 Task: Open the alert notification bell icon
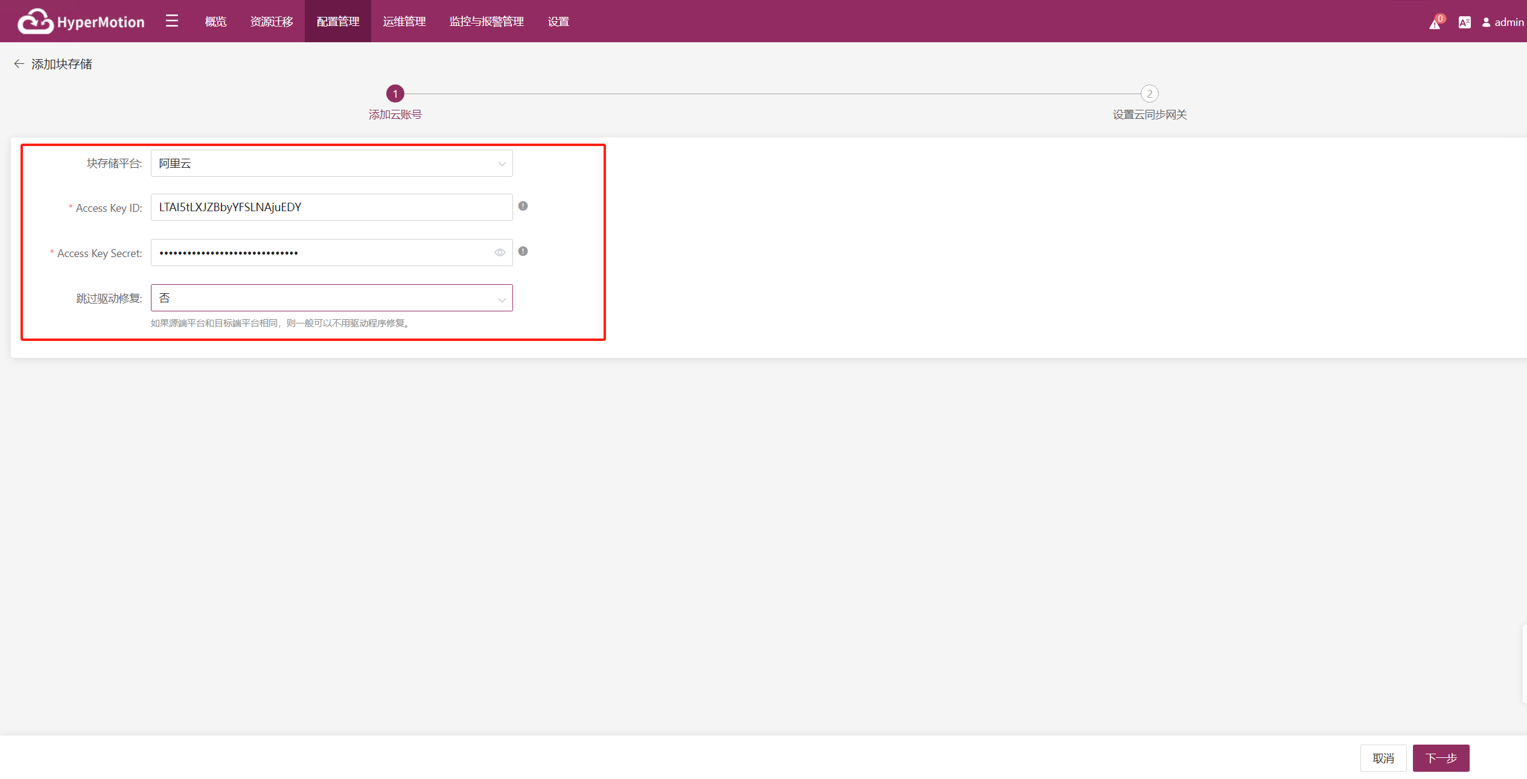tap(1435, 23)
